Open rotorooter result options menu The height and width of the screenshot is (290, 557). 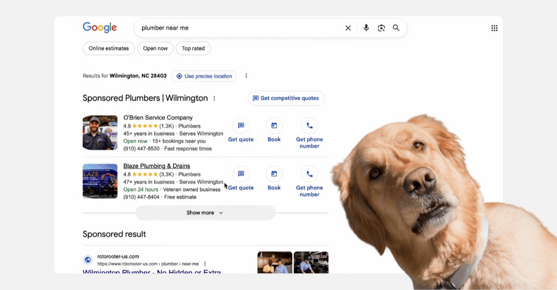(205, 264)
